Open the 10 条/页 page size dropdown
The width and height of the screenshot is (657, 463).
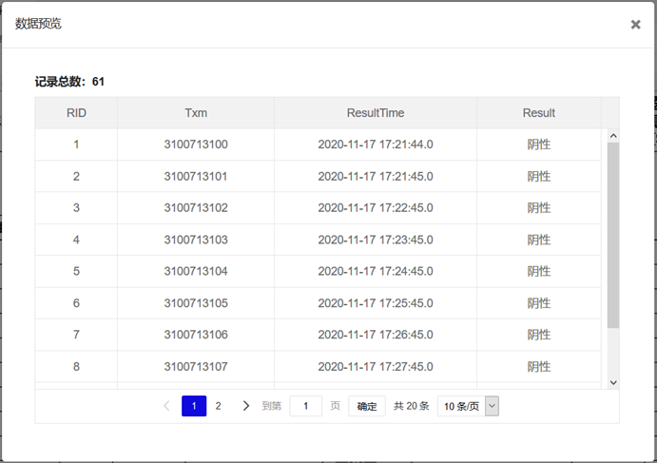pos(468,406)
